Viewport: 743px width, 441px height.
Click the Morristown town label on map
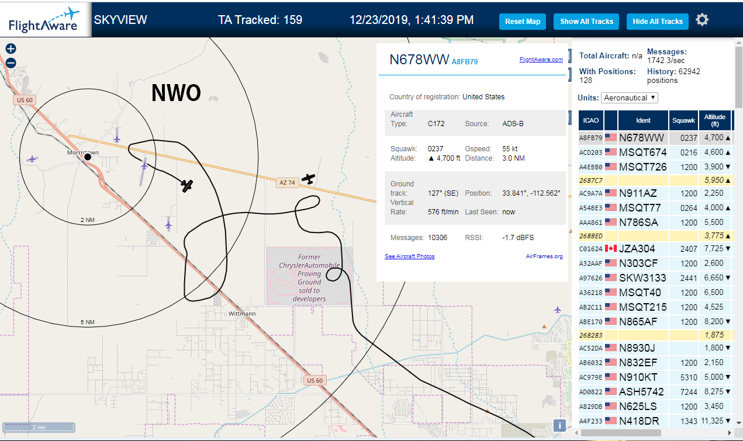tap(82, 152)
